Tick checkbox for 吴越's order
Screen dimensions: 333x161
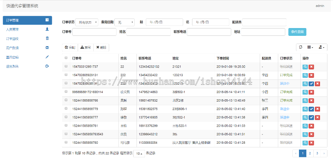66,100
